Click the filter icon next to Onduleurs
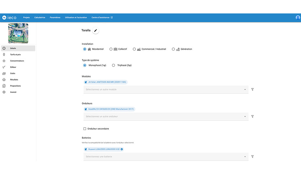The image size is (301, 175). (252, 116)
